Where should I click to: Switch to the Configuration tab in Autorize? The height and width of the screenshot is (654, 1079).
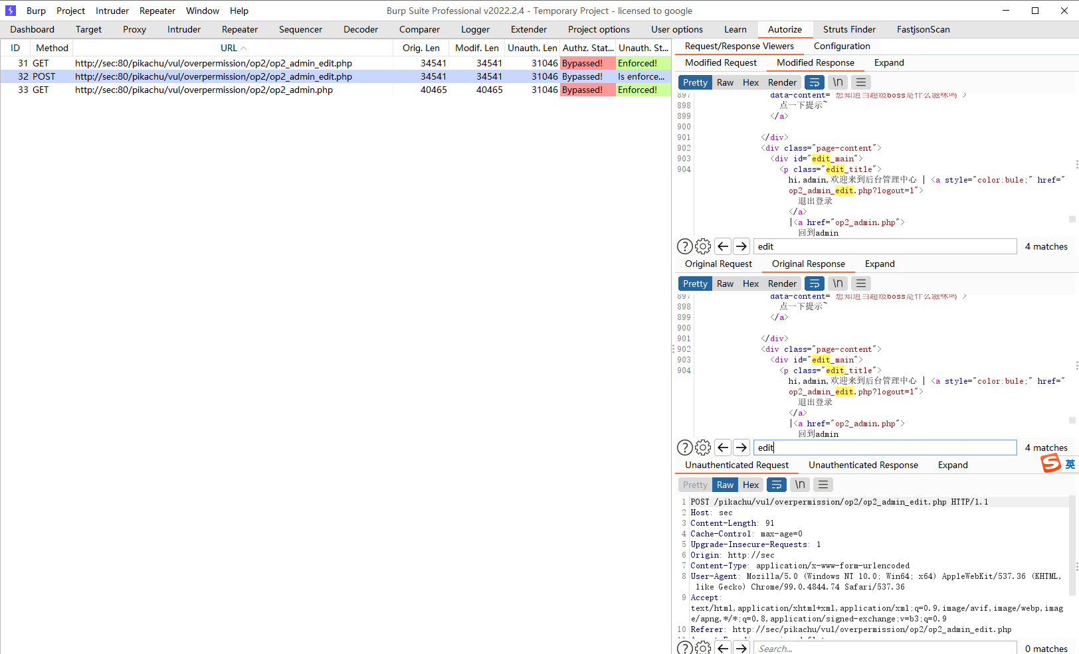point(842,46)
